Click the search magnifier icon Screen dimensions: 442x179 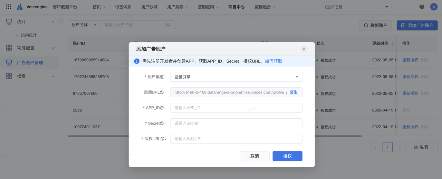tap(169, 25)
